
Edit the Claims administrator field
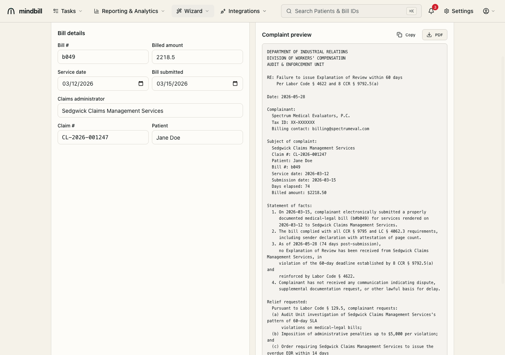coord(150,110)
